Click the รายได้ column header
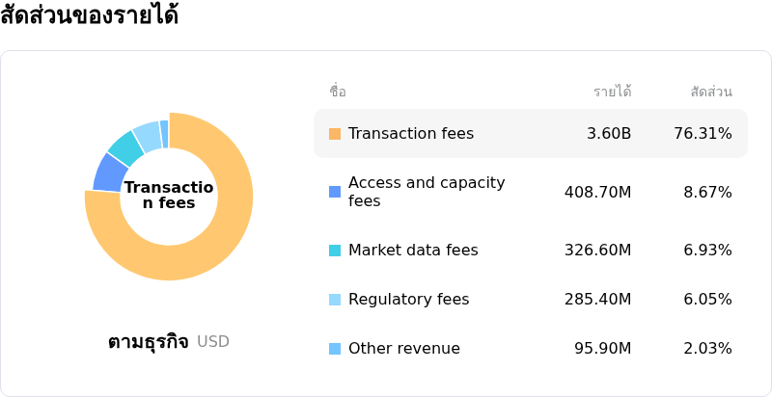The height and width of the screenshot is (397, 772). pos(613,92)
